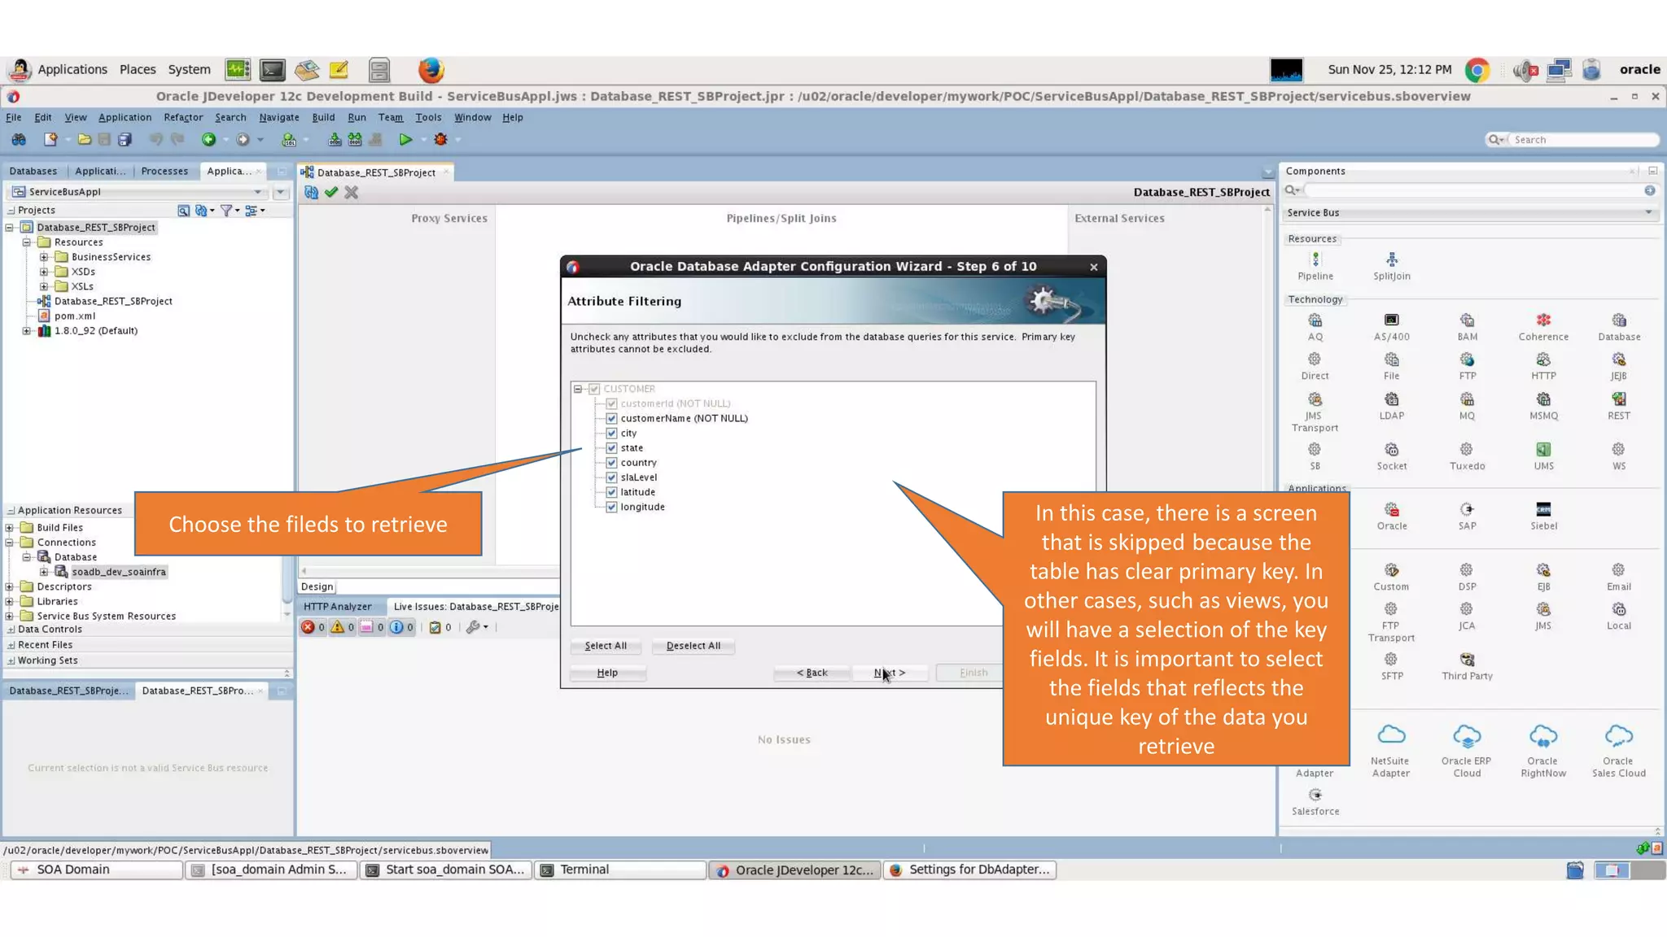
Task: Click the Back button in wizard
Action: (x=812, y=673)
